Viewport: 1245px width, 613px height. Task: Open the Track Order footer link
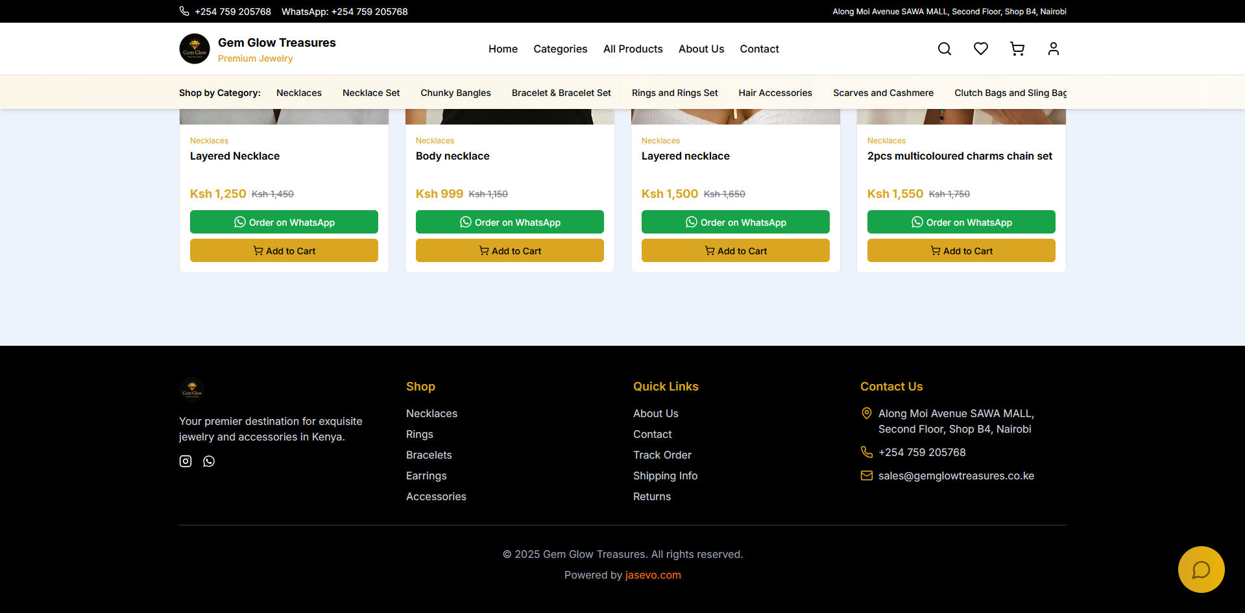coord(662,455)
